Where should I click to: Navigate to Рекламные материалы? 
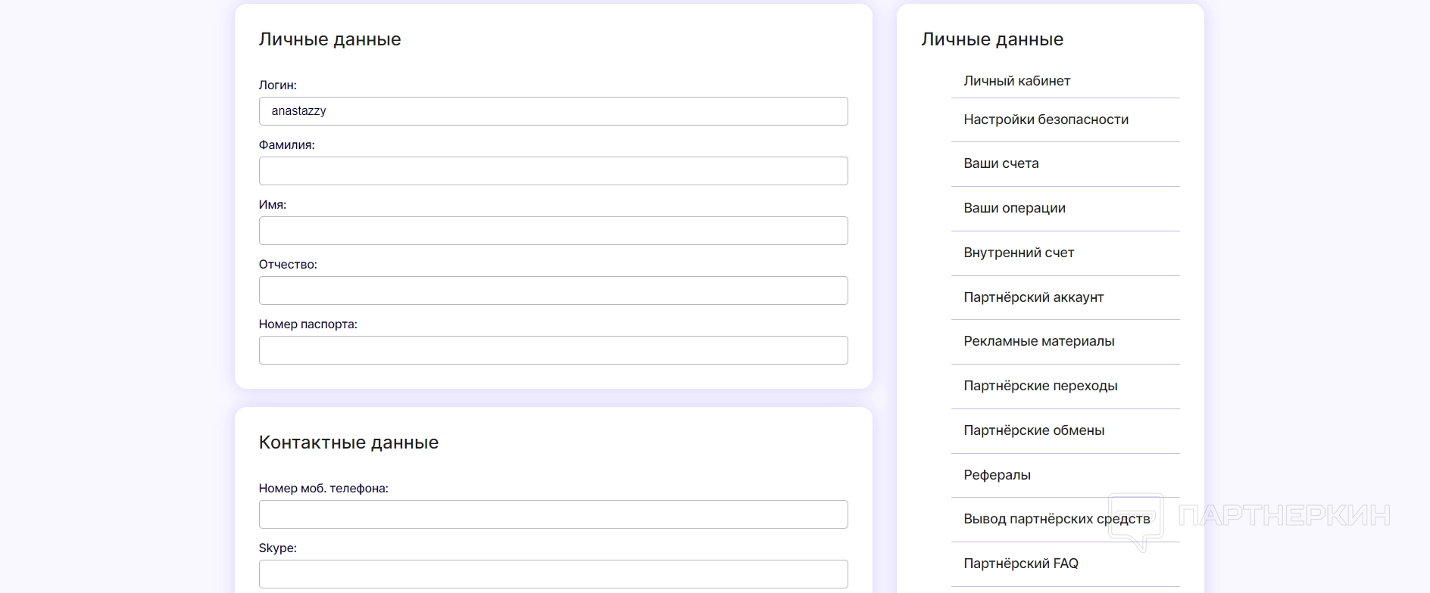pos(1038,341)
